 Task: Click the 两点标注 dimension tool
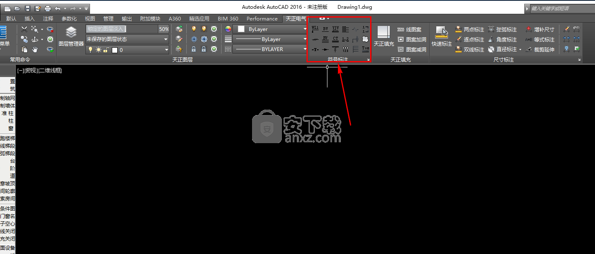[x=469, y=30]
